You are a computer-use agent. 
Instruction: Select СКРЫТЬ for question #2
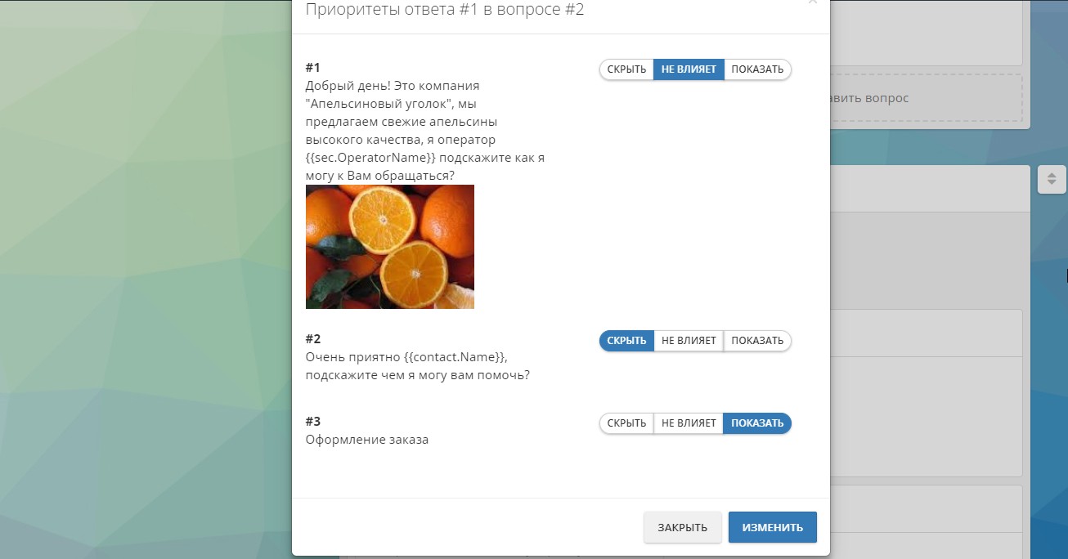(626, 341)
